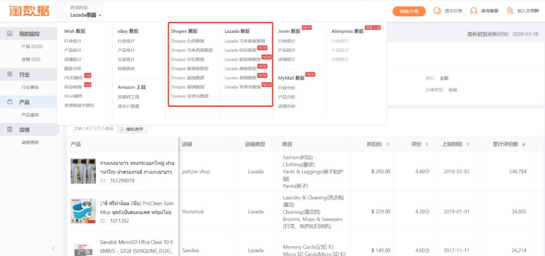Sort by 上架时间 column arrows
This screenshot has width=545, height=256.
coord(467,144)
